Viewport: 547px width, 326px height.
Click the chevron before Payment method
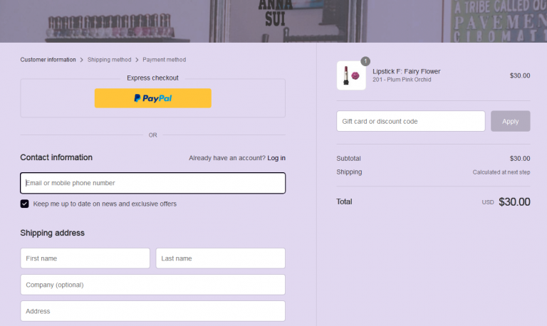pyautogui.click(x=137, y=60)
